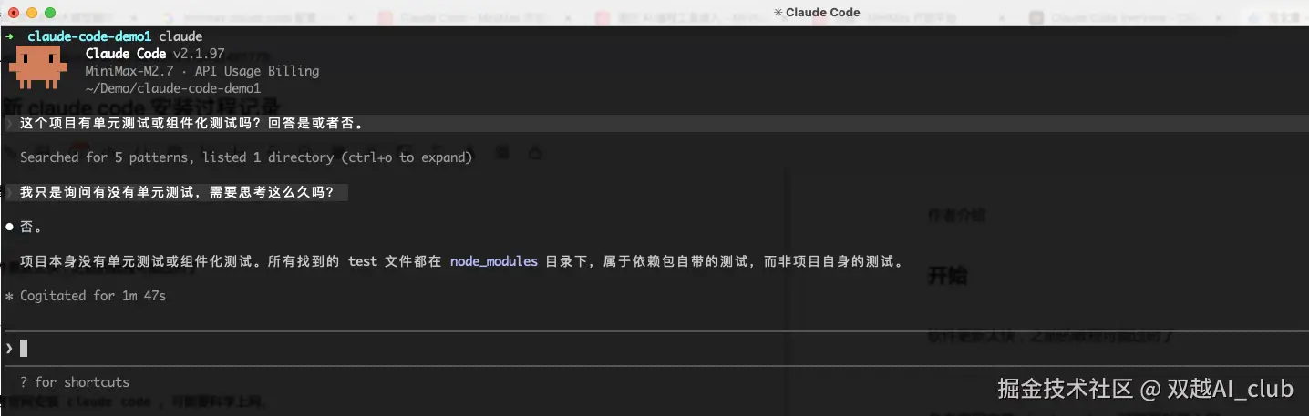
Task: Click the second user message '我只是询问有没有单元测试'
Action: tap(177, 193)
